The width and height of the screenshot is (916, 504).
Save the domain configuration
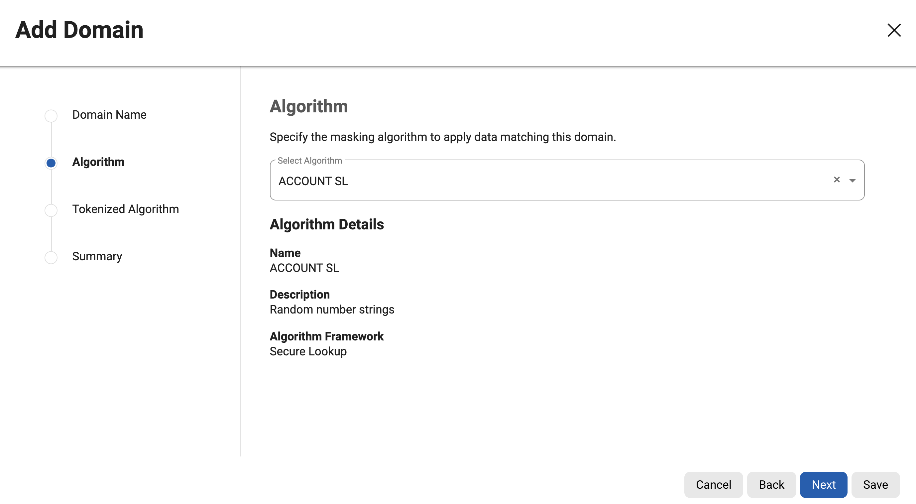coord(875,484)
